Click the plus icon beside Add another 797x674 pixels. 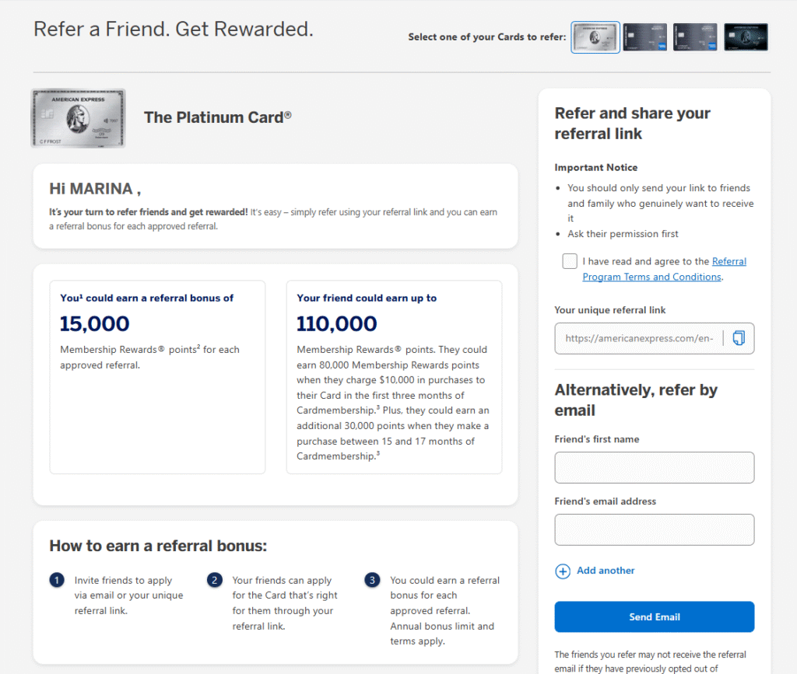click(x=562, y=571)
